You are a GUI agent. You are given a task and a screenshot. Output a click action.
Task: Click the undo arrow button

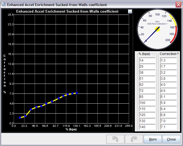[115, 139]
